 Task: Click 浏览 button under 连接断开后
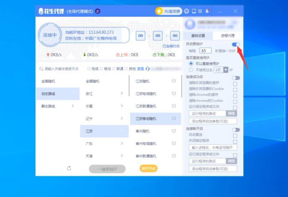[231, 161]
